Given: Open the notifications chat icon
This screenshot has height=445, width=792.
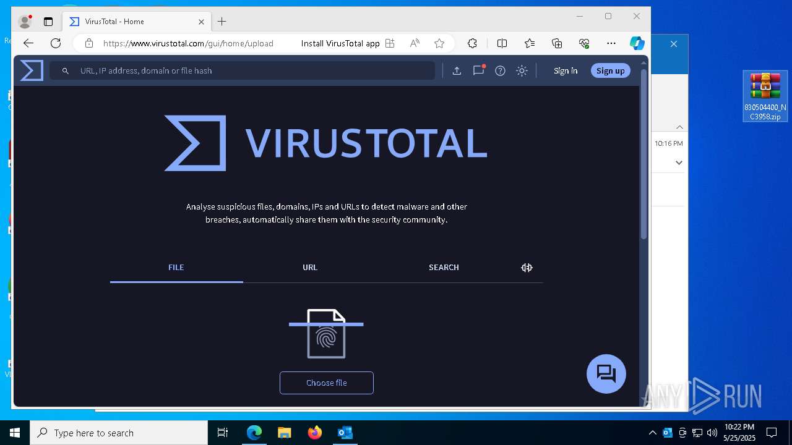Looking at the screenshot, I should [x=478, y=70].
